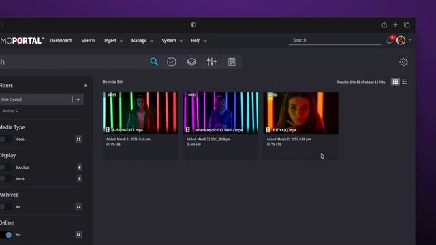
Task: Open the collections stack icon
Action: coord(191,62)
